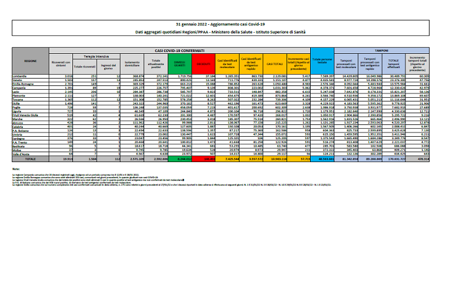Screen dimensions: 458x297
Task: Click the TOTALE row label
Action: pyautogui.click(x=30, y=158)
